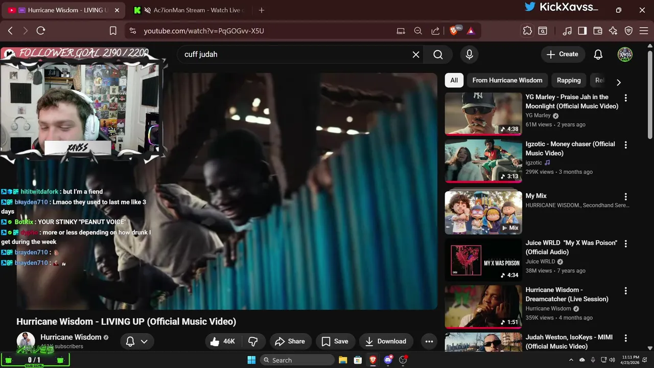The height and width of the screenshot is (368, 654).
Task: Open Discord from taskbar
Action: click(388, 360)
